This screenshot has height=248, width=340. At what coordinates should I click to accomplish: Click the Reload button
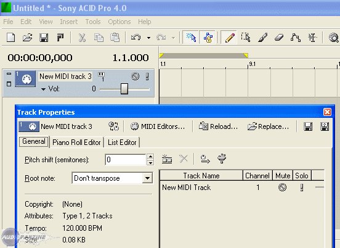click(219, 126)
